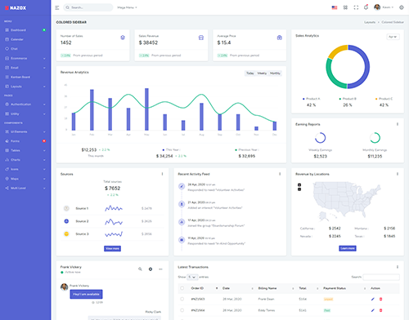Click Frank Vickery's chat avatar
The width and height of the screenshot is (409, 320).
[x=65, y=287]
